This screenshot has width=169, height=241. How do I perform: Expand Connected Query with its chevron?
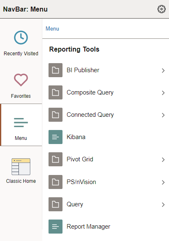(x=163, y=115)
